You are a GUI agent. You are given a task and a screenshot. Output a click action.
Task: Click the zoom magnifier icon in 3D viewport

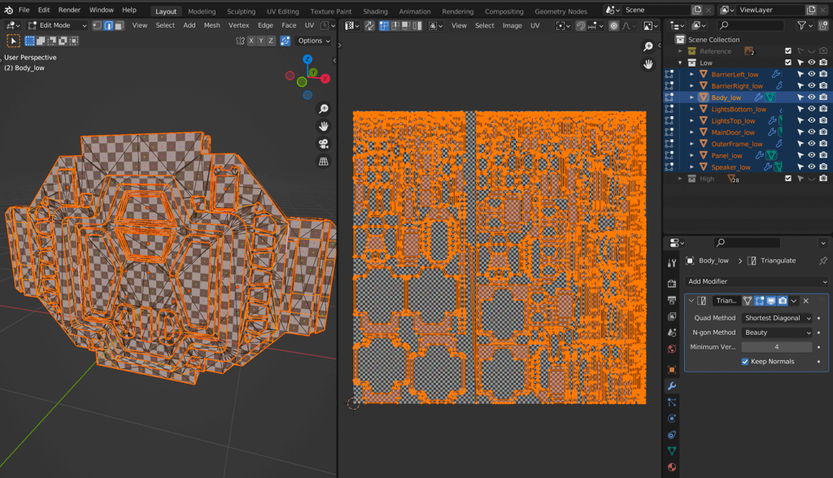point(324,109)
